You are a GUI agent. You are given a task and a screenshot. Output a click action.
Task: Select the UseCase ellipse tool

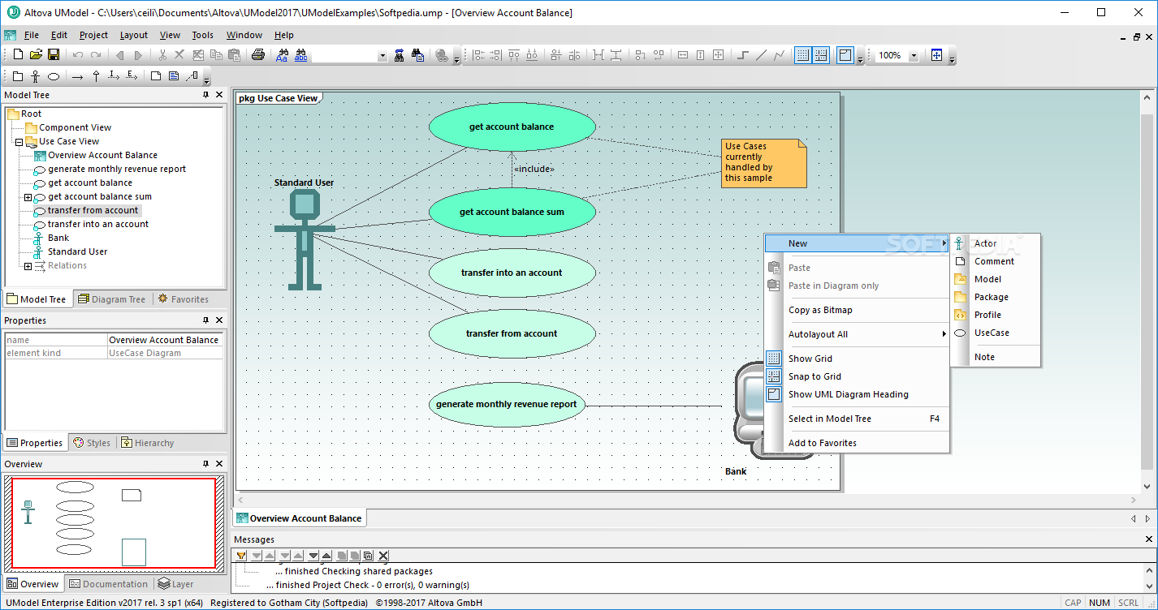coord(54,76)
